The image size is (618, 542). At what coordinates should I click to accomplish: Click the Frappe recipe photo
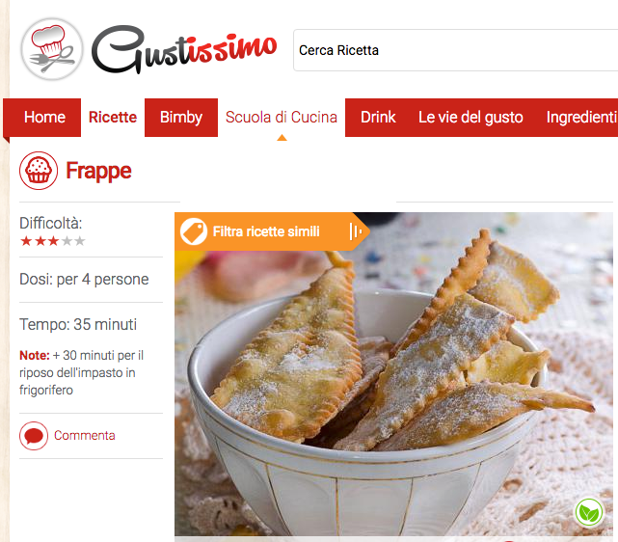click(x=393, y=373)
